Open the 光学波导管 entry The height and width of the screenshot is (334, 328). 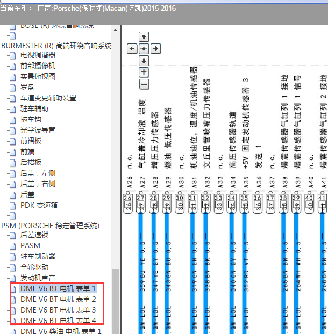coord(38,130)
